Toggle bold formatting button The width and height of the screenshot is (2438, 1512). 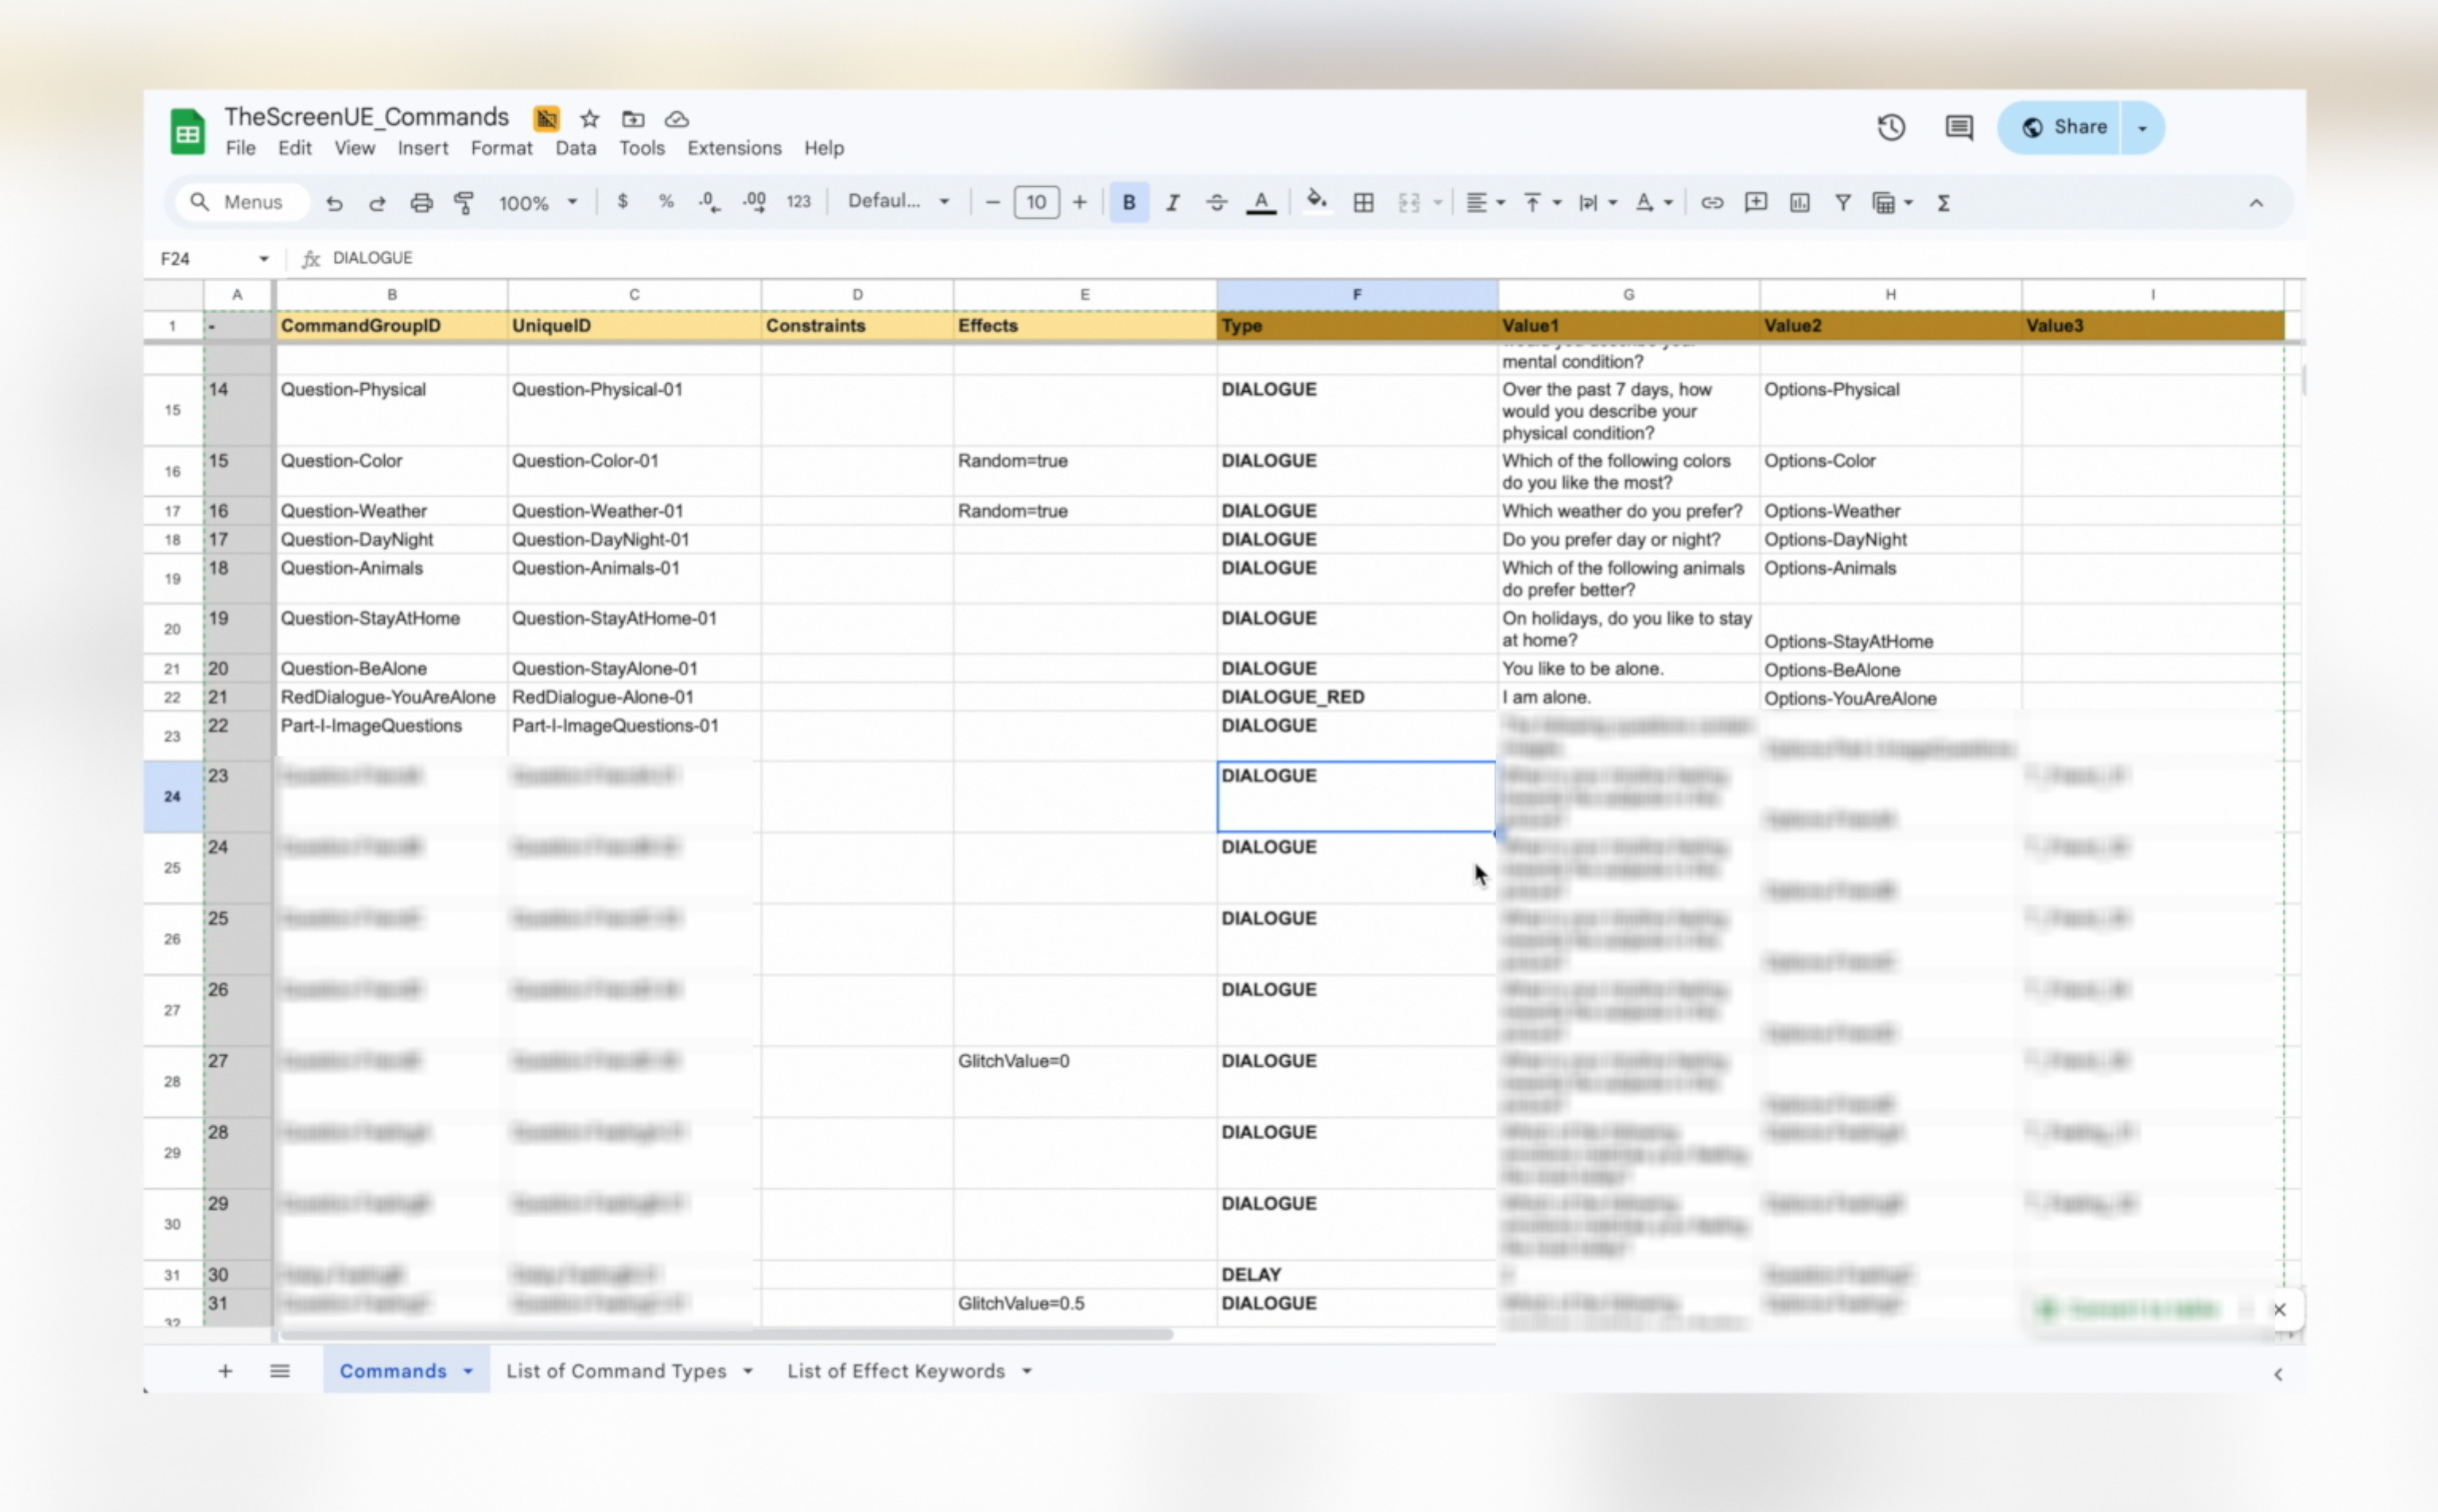(1128, 203)
